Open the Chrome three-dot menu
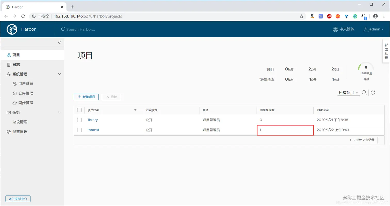 [384, 16]
